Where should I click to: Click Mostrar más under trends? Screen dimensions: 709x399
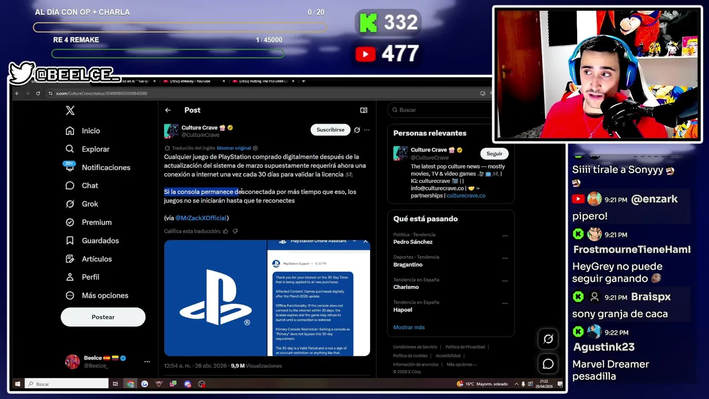409,328
